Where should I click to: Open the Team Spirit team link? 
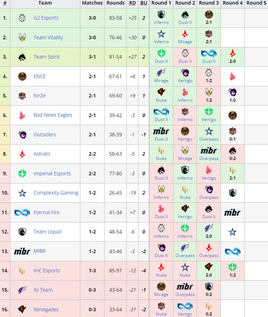46,57
